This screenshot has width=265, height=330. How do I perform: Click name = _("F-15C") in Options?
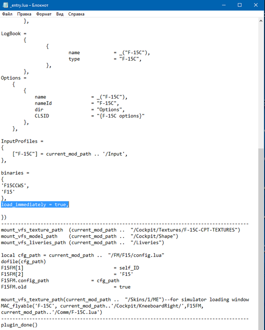tap(81, 97)
